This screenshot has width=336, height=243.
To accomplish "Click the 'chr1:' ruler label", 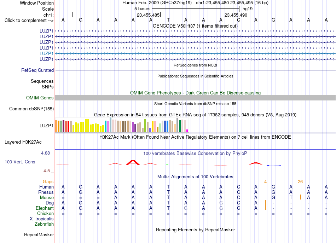I will (x=48, y=15).
